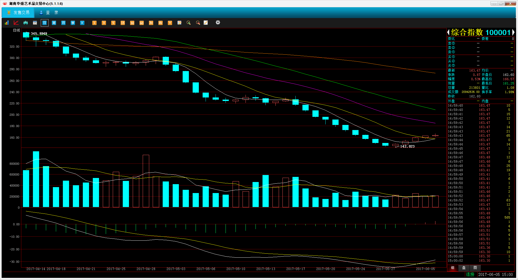This screenshot has width=518, height=280.
Task: Switch to the 盘 tab
Action: coord(464,268)
